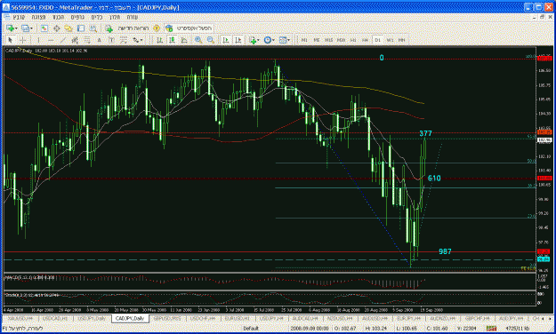This screenshot has width=556, height=334.
Task: Click the Zoom Out magnifier icon
Action: click(211, 40)
